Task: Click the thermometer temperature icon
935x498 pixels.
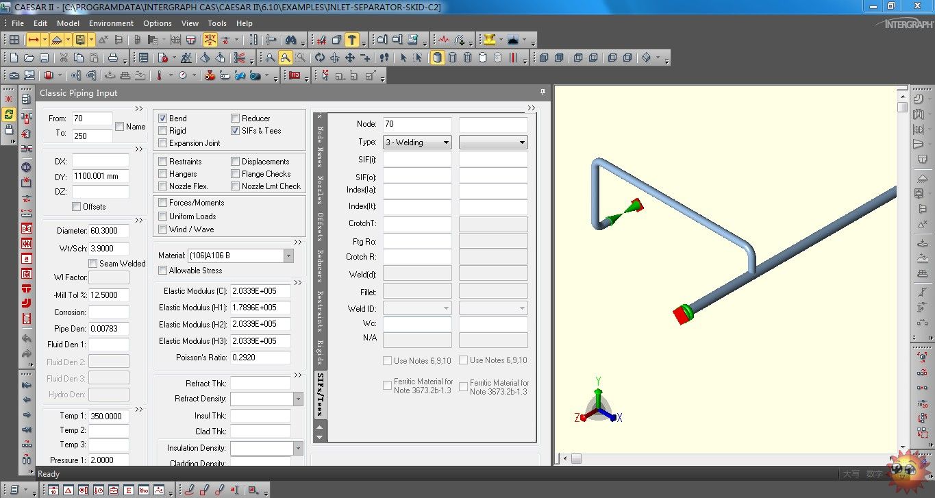Action: [x=159, y=75]
